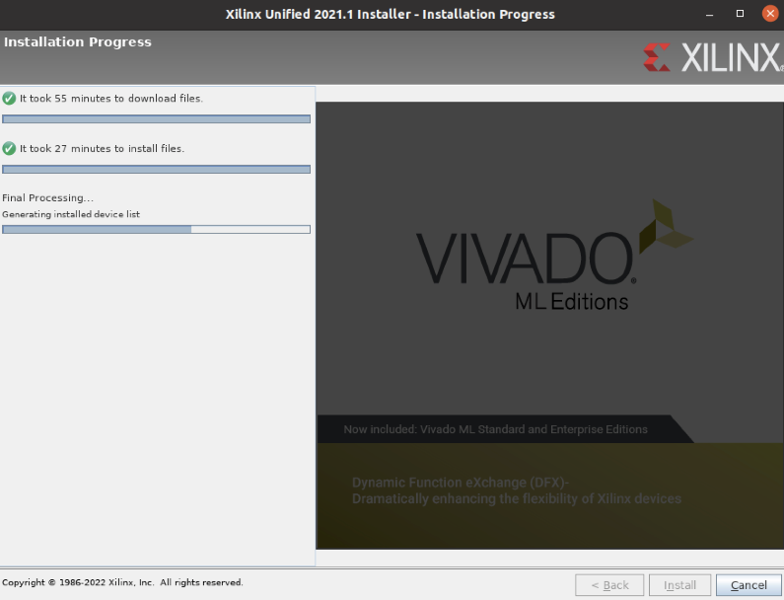Minimize the installer window

(x=709, y=14)
